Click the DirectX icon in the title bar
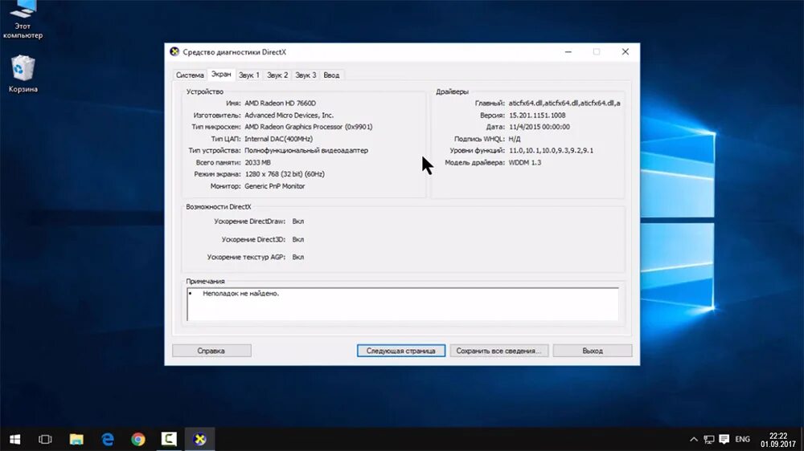 pos(174,51)
